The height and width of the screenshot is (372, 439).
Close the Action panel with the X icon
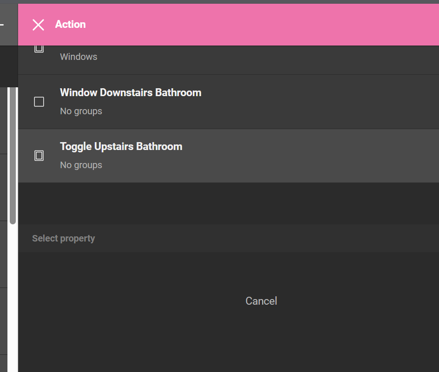(x=38, y=25)
